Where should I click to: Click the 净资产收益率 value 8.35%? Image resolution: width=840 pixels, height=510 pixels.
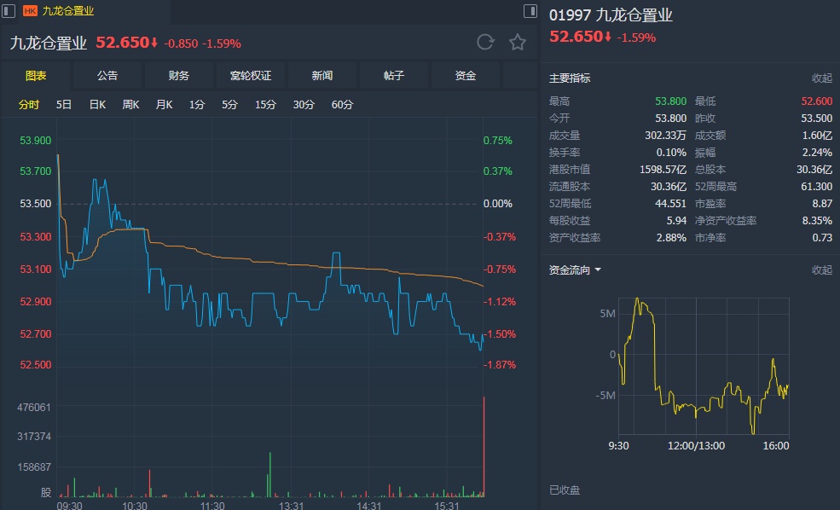click(x=818, y=221)
